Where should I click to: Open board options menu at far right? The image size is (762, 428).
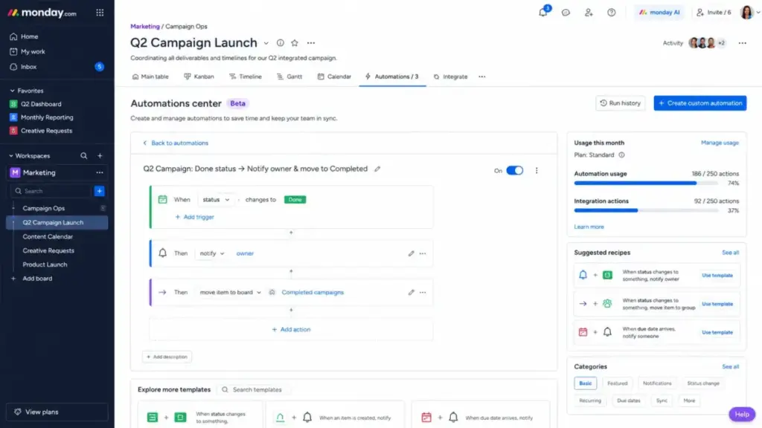point(742,43)
